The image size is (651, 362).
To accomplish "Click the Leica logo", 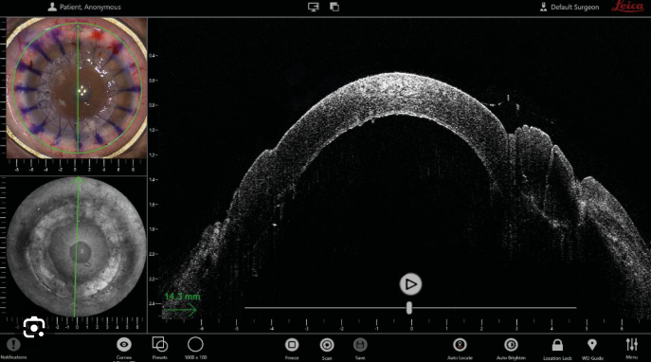I will [x=627, y=7].
